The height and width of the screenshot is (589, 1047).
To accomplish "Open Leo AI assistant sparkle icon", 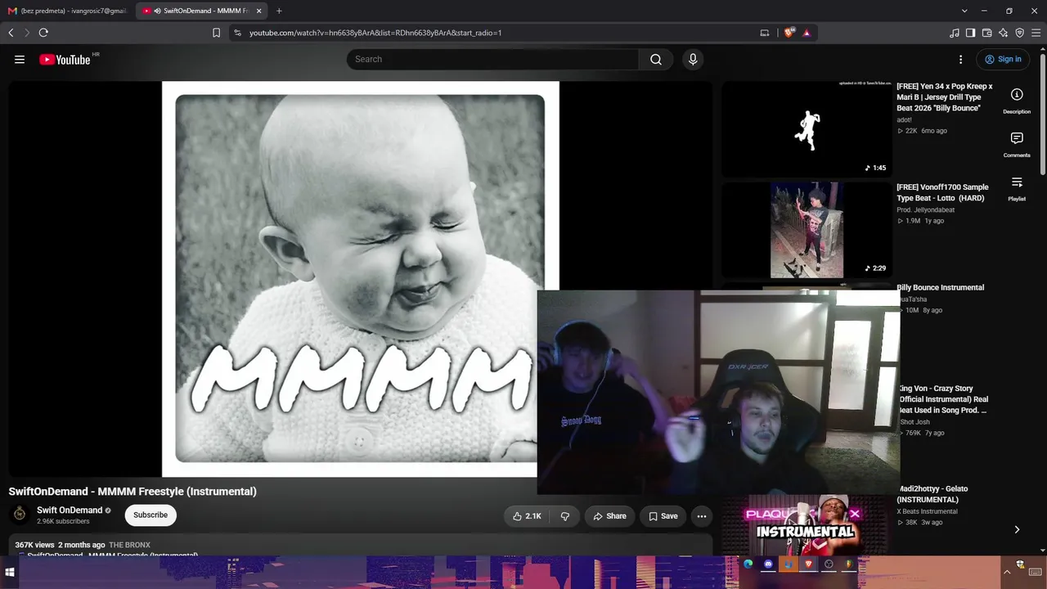I will pos(1004,33).
